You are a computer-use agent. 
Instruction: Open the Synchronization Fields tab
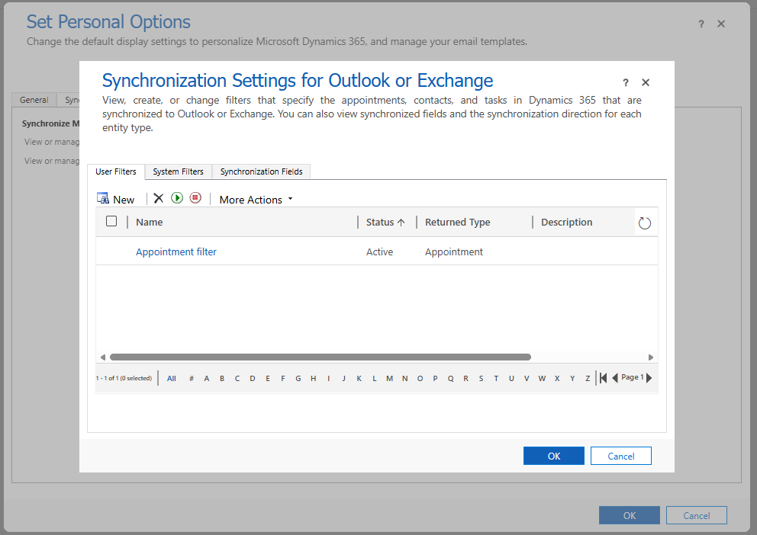[x=261, y=172]
